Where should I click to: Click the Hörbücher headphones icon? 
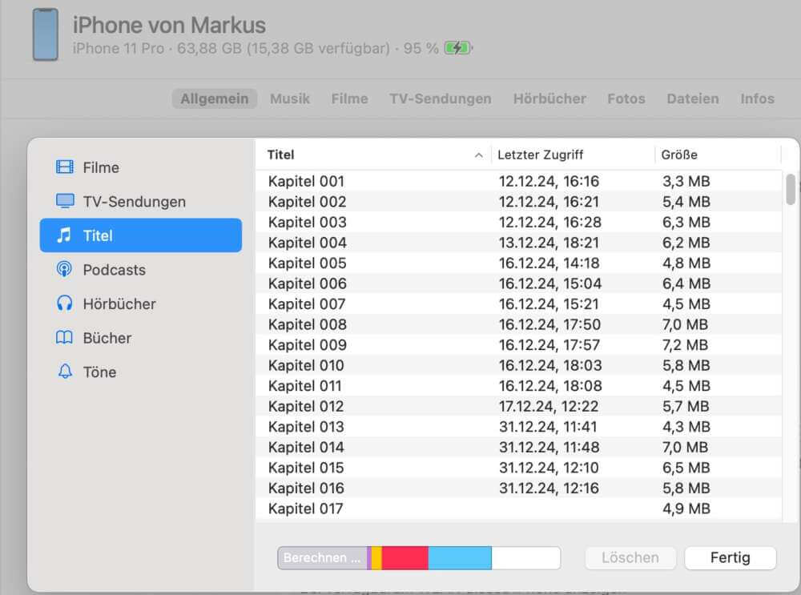pyautogui.click(x=64, y=304)
